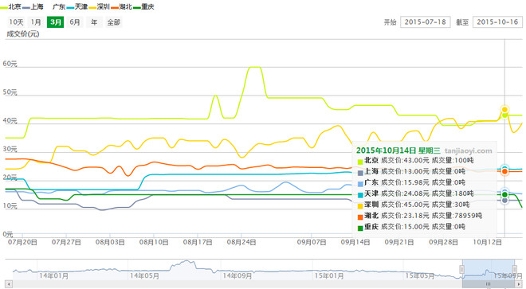The width and height of the screenshot is (526, 289).
Task: Click tooltip row 天津 成交价:24.08元
Action: 415,193
